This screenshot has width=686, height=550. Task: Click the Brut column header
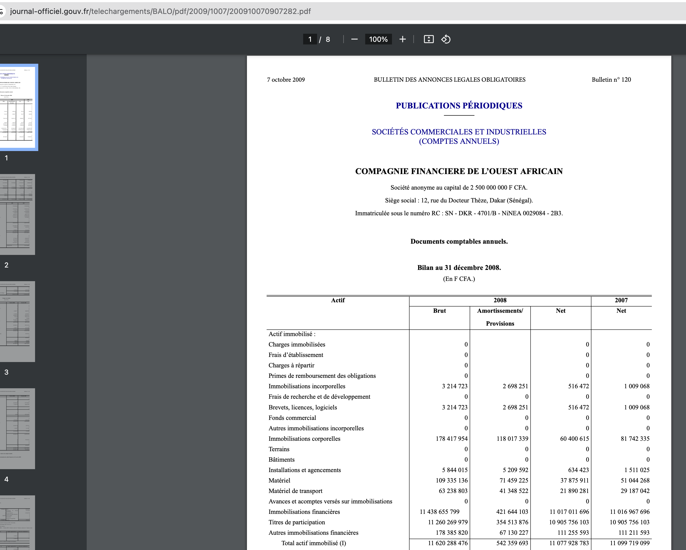(x=439, y=311)
